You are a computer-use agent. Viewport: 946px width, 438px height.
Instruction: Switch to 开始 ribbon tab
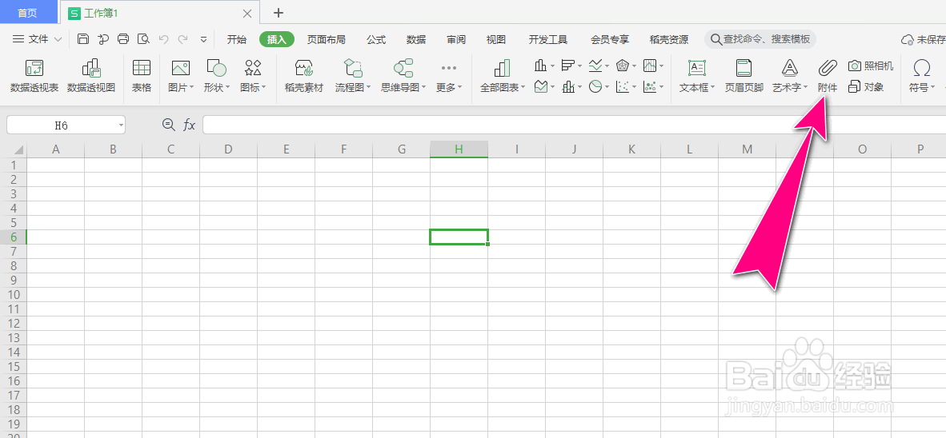pyautogui.click(x=237, y=40)
